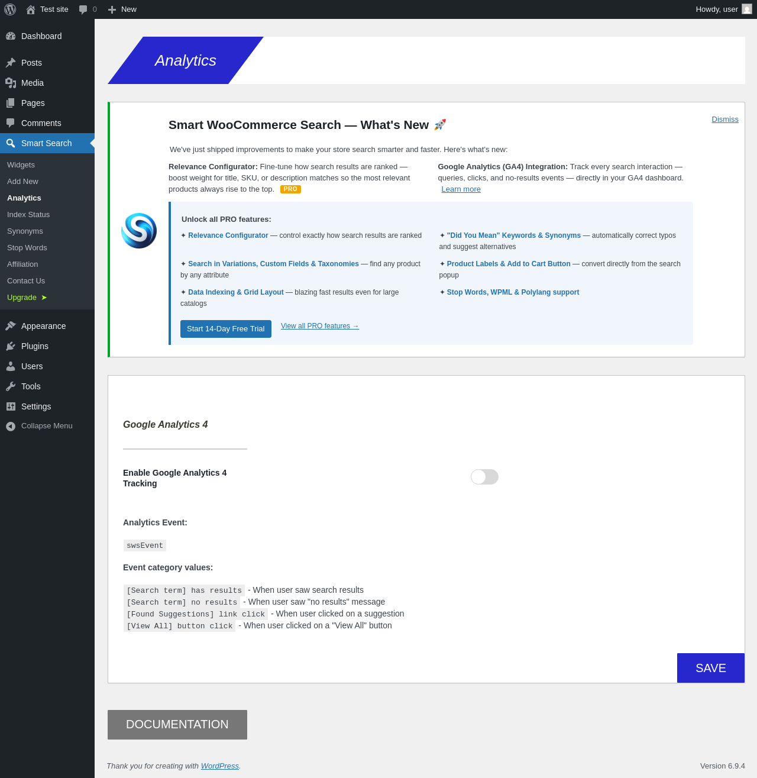The width and height of the screenshot is (757, 778).
Task: Start the 14-Day Free Trial
Action: [226, 329]
